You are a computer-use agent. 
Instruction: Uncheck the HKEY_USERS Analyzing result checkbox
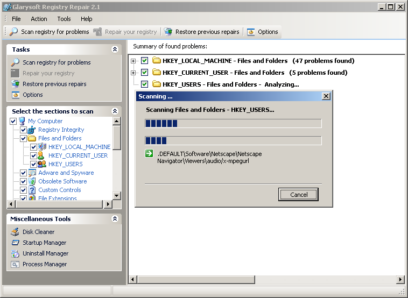144,84
